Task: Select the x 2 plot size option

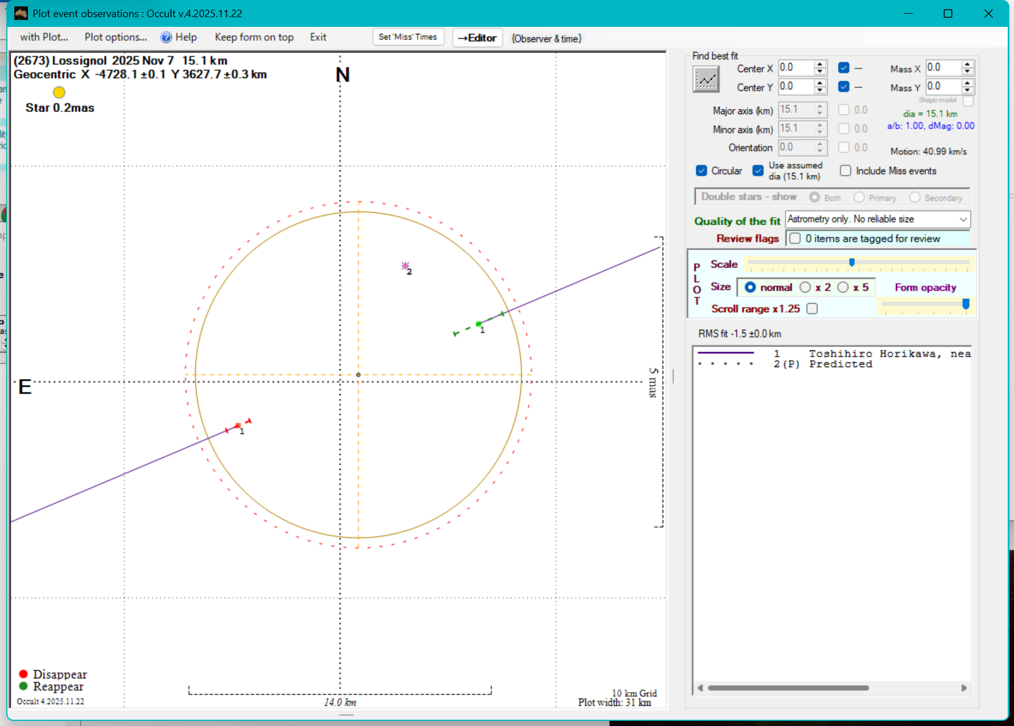Action: click(805, 288)
